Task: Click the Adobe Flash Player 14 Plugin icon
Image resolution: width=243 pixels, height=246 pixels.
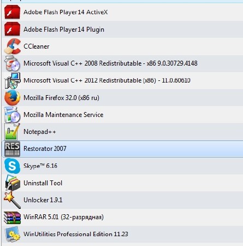Action: [12, 29]
